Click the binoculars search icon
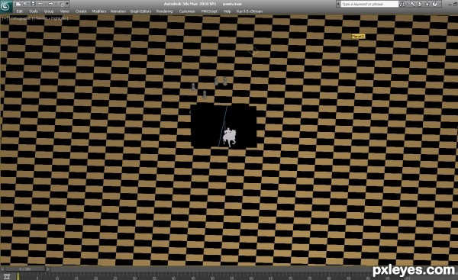The height and width of the screenshot is (280, 458). tap(402, 4)
